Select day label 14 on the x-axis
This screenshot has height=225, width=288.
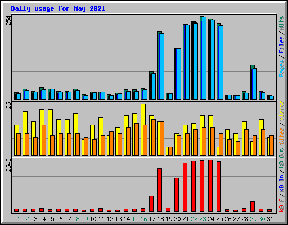point(127,219)
